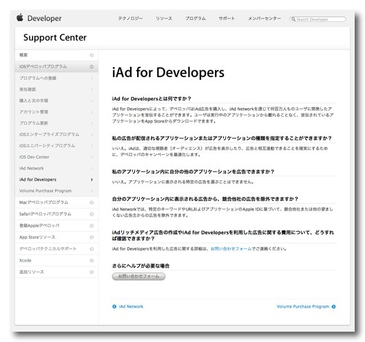Expand the 登録Appleデベロッパ section
The width and height of the screenshot is (365, 342).
click(x=92, y=226)
